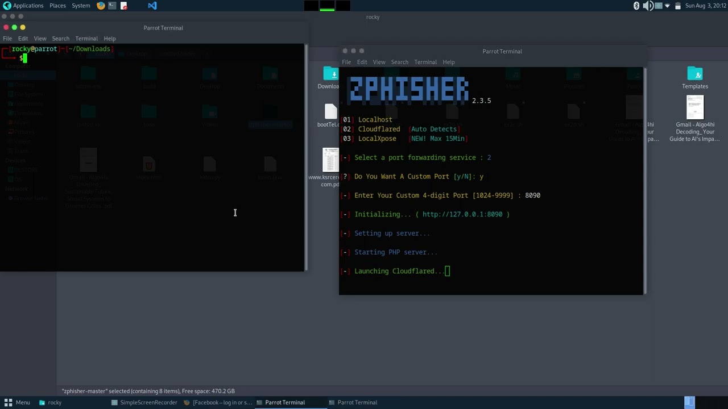Viewport: 728px width, 409px height.
Task: Click 'Starting PHP server...' line
Action: pos(390,252)
